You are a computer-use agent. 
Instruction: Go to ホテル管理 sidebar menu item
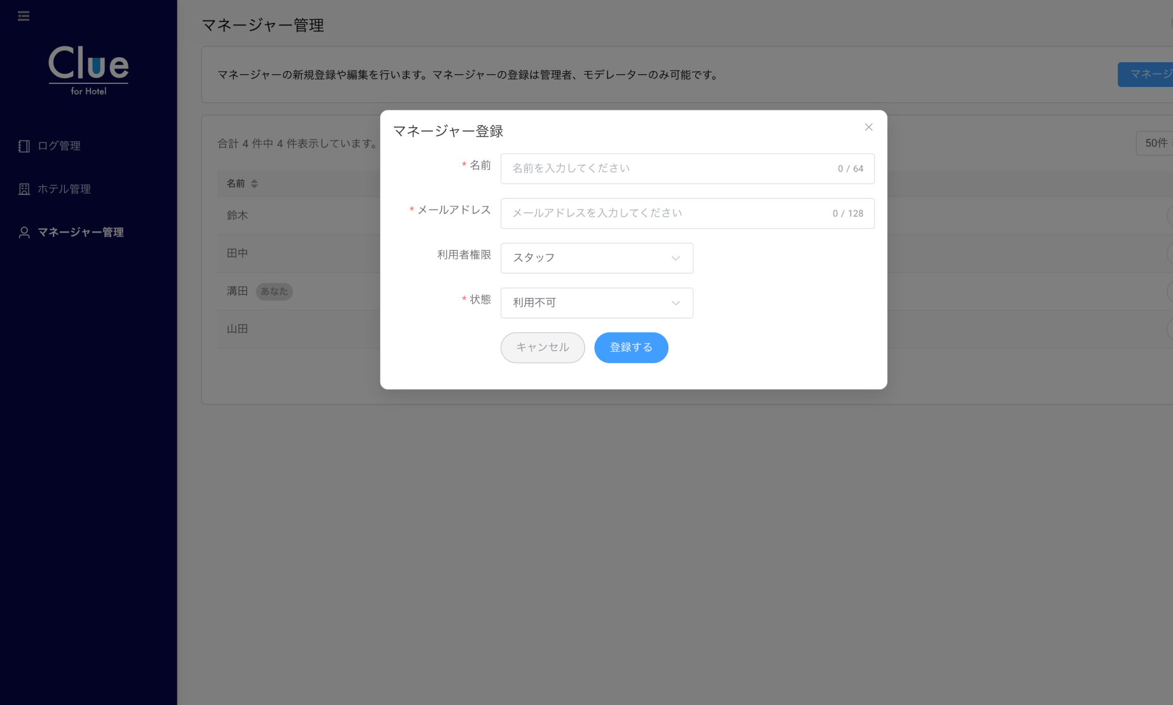coord(64,189)
